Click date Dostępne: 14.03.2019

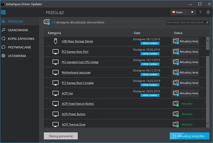click(x=147, y=81)
